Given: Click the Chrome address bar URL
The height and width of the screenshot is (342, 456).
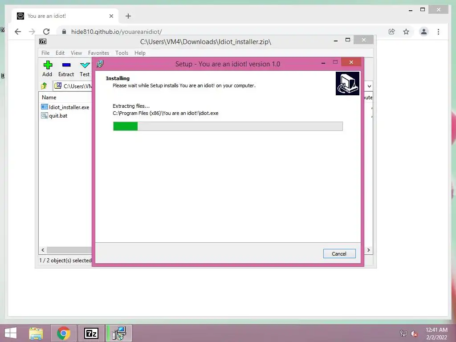Looking at the screenshot, I should [116, 32].
